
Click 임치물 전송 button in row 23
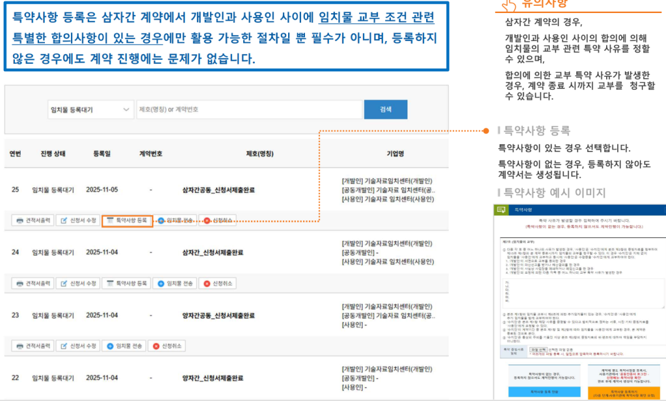(x=124, y=346)
